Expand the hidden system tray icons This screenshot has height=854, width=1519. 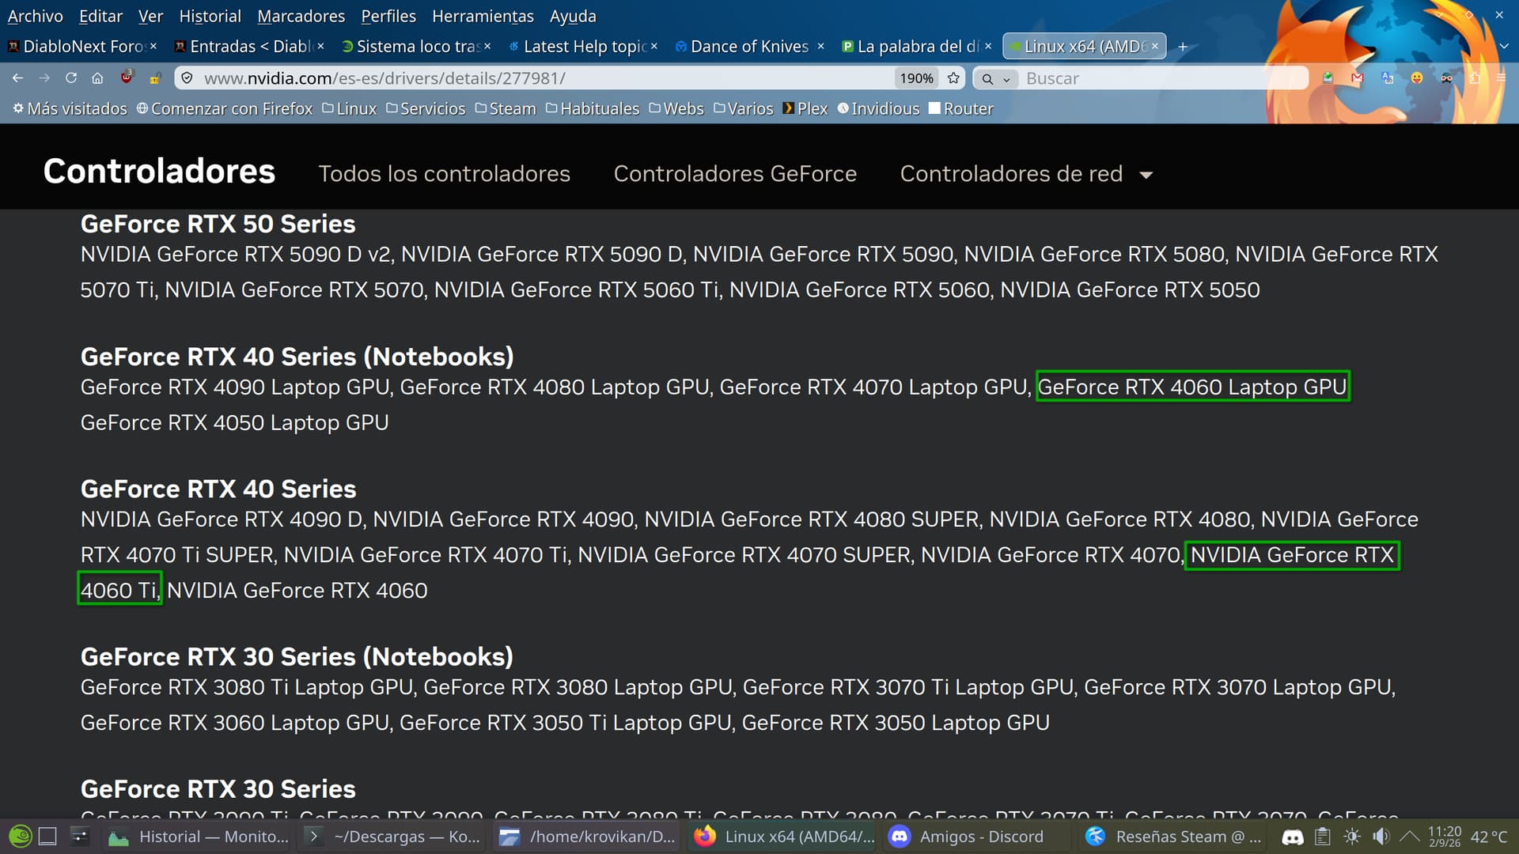pyautogui.click(x=1409, y=837)
